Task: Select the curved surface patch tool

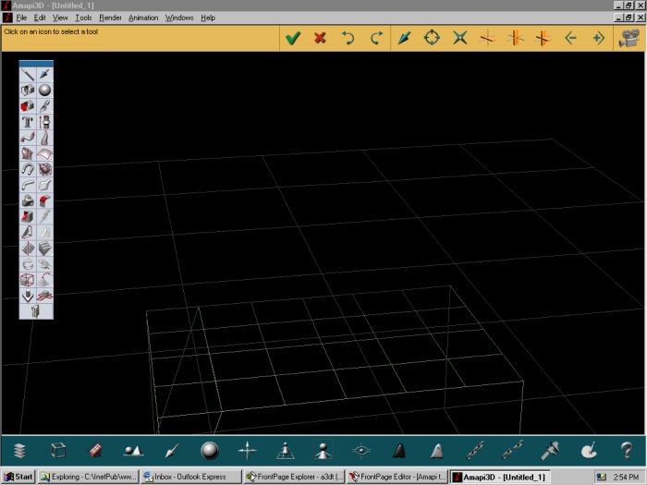Action: [x=44, y=153]
